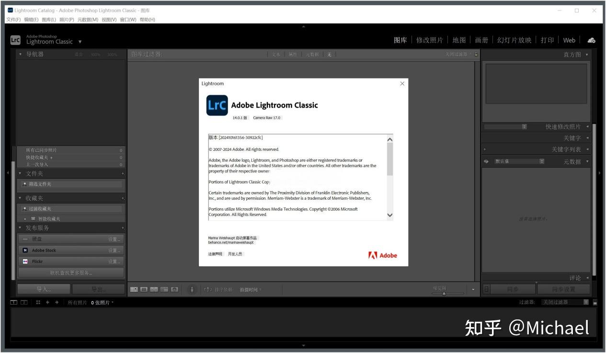Select the Loupe view icon

point(144,289)
